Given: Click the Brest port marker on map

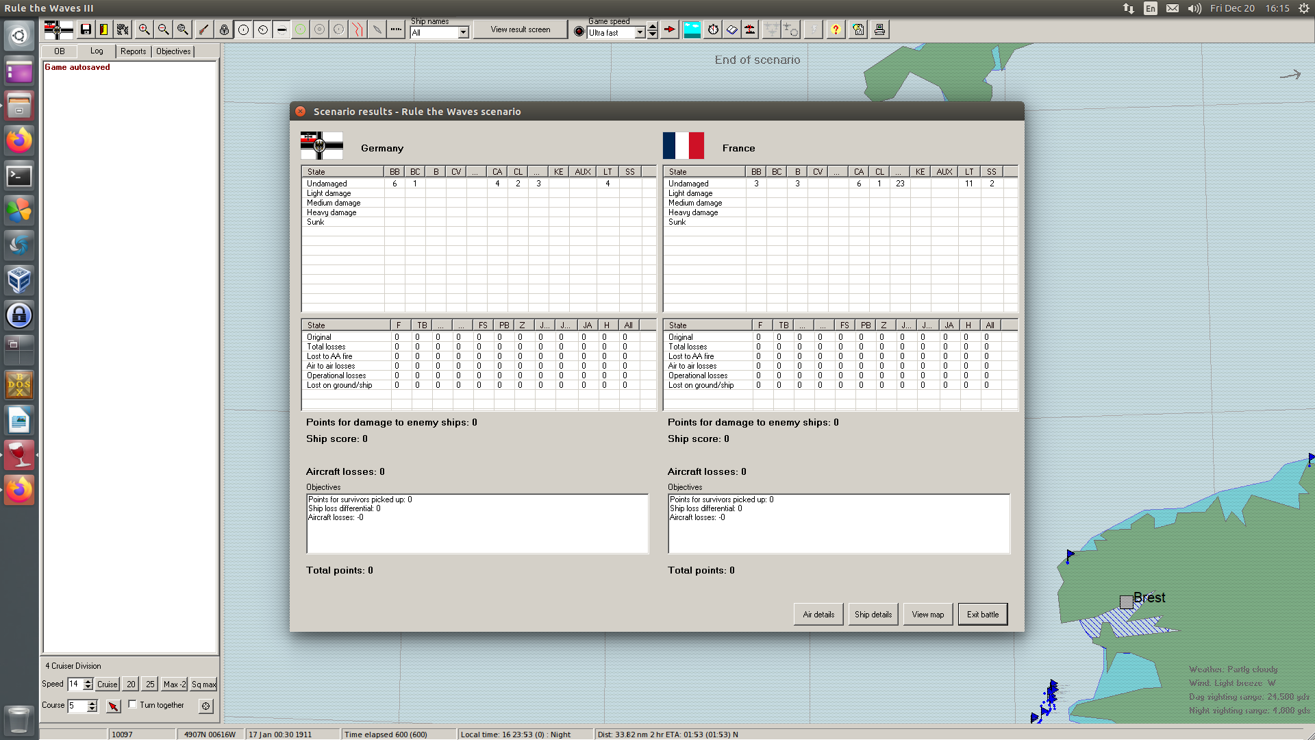Looking at the screenshot, I should pos(1127,602).
